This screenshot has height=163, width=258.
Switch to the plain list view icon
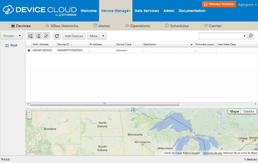(38, 36)
